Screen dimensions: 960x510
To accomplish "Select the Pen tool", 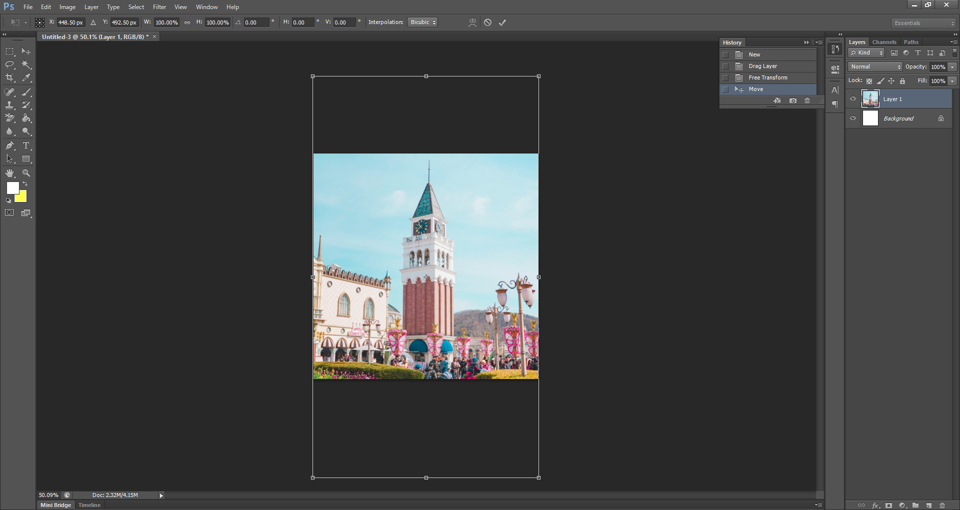I will 9,145.
